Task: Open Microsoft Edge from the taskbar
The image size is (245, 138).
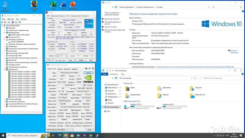Action: (x=60, y=135)
